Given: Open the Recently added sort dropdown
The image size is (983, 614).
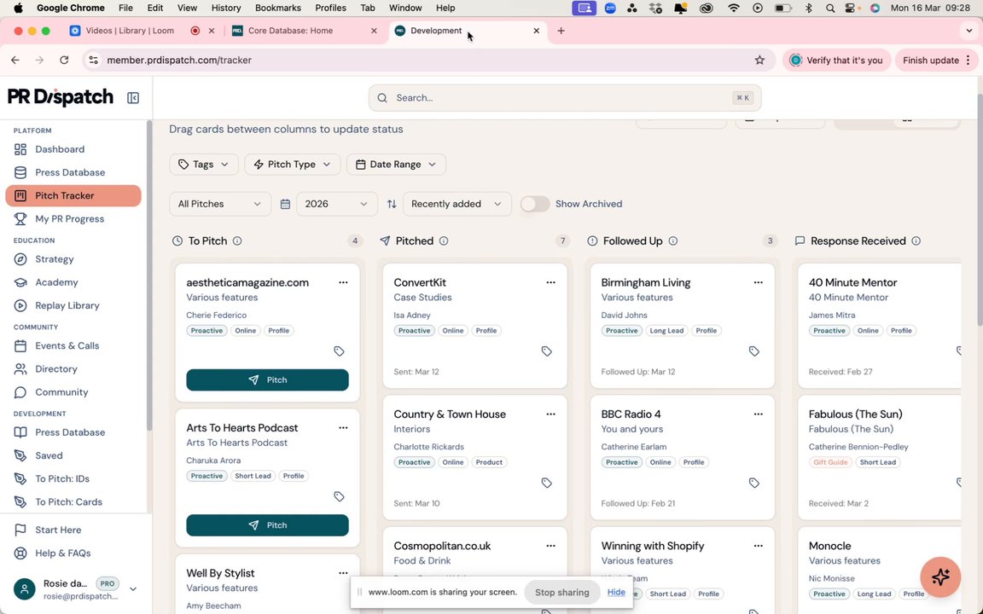Looking at the screenshot, I should [457, 205].
